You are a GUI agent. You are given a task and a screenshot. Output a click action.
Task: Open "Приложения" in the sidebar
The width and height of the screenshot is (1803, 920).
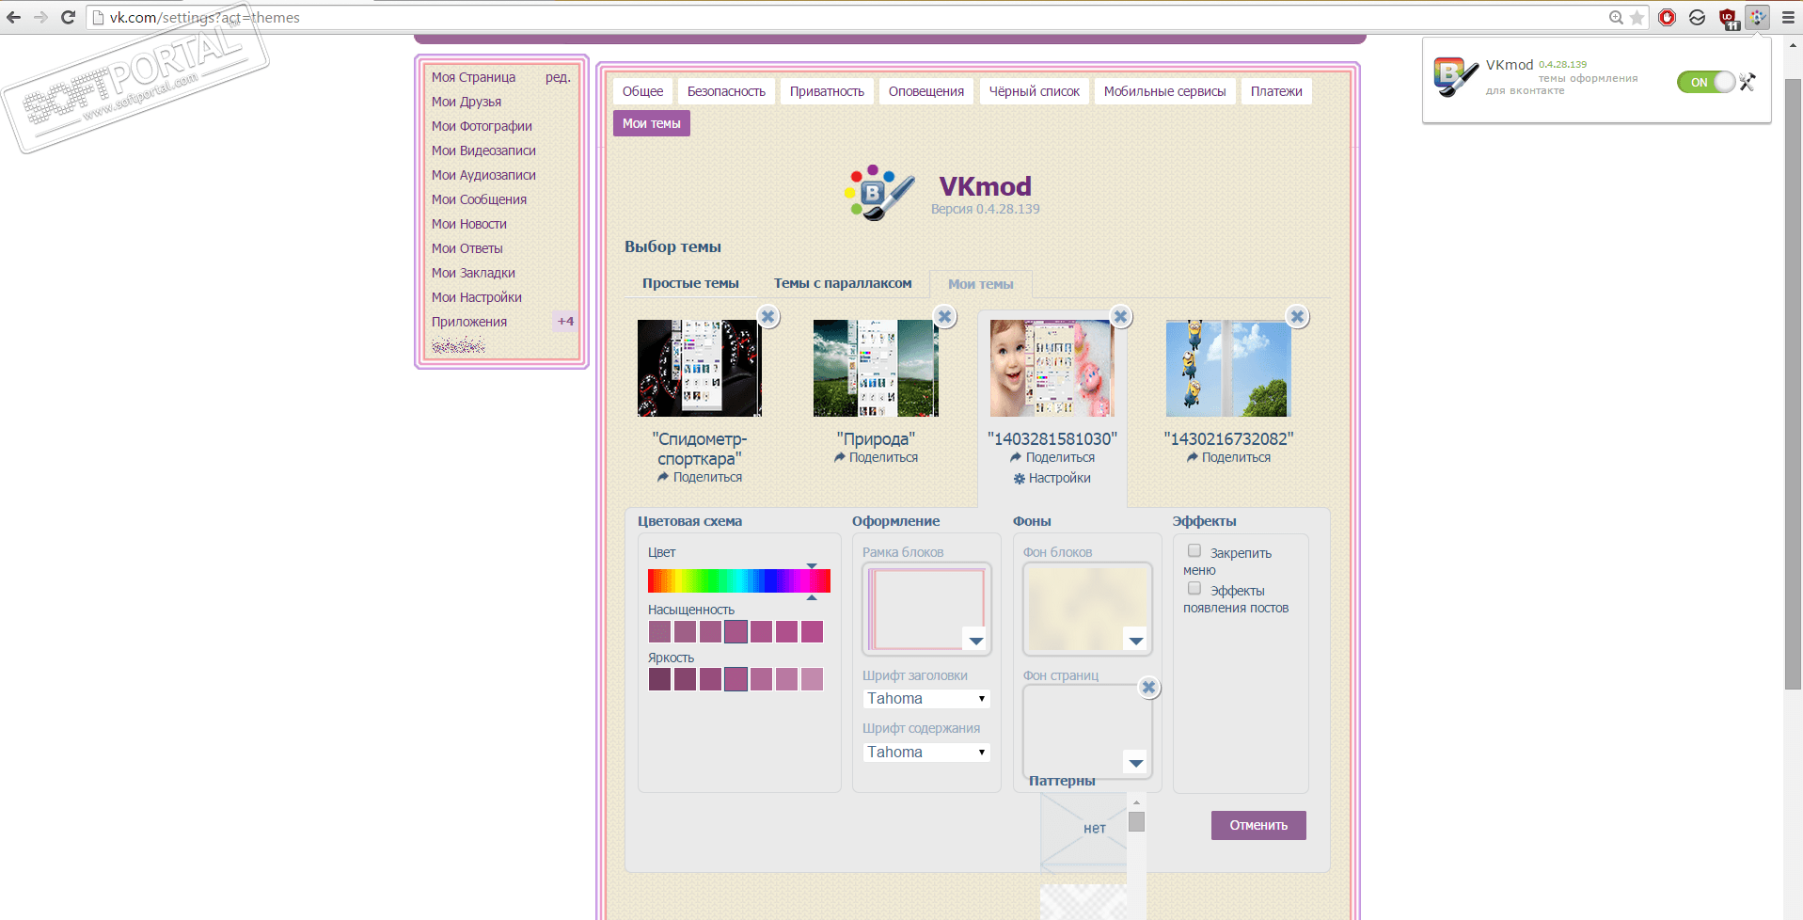(469, 322)
